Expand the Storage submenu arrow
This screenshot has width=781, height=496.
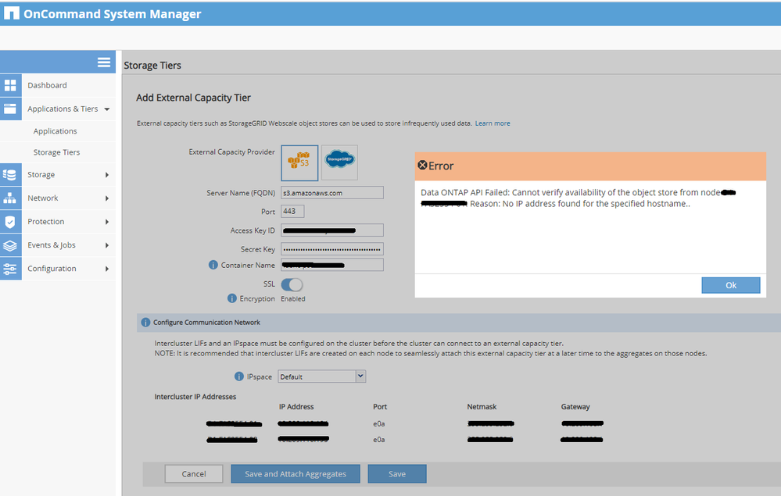(106, 175)
